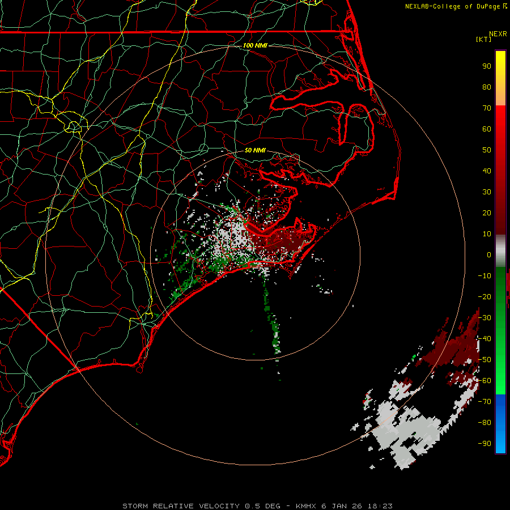Click the -10 value on the velocity scale
The image size is (510, 510).
click(x=484, y=276)
